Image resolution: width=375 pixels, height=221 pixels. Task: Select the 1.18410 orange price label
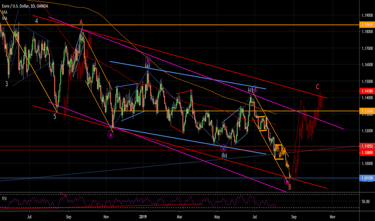(x=367, y=25)
